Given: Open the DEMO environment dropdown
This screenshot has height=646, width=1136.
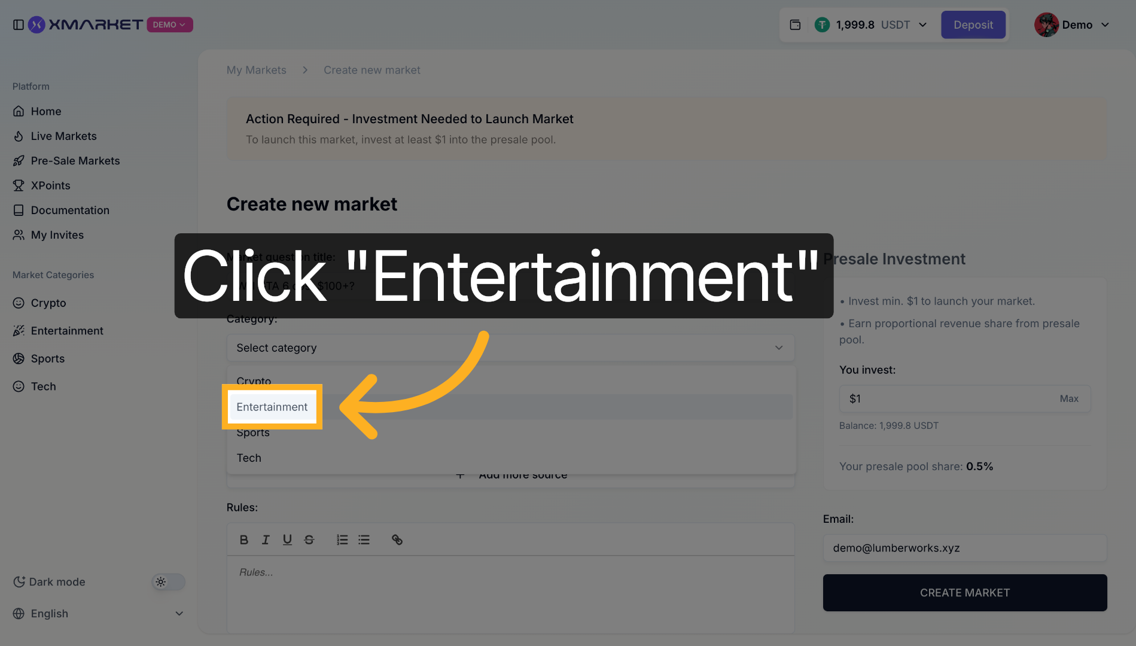Looking at the screenshot, I should pyautogui.click(x=169, y=25).
